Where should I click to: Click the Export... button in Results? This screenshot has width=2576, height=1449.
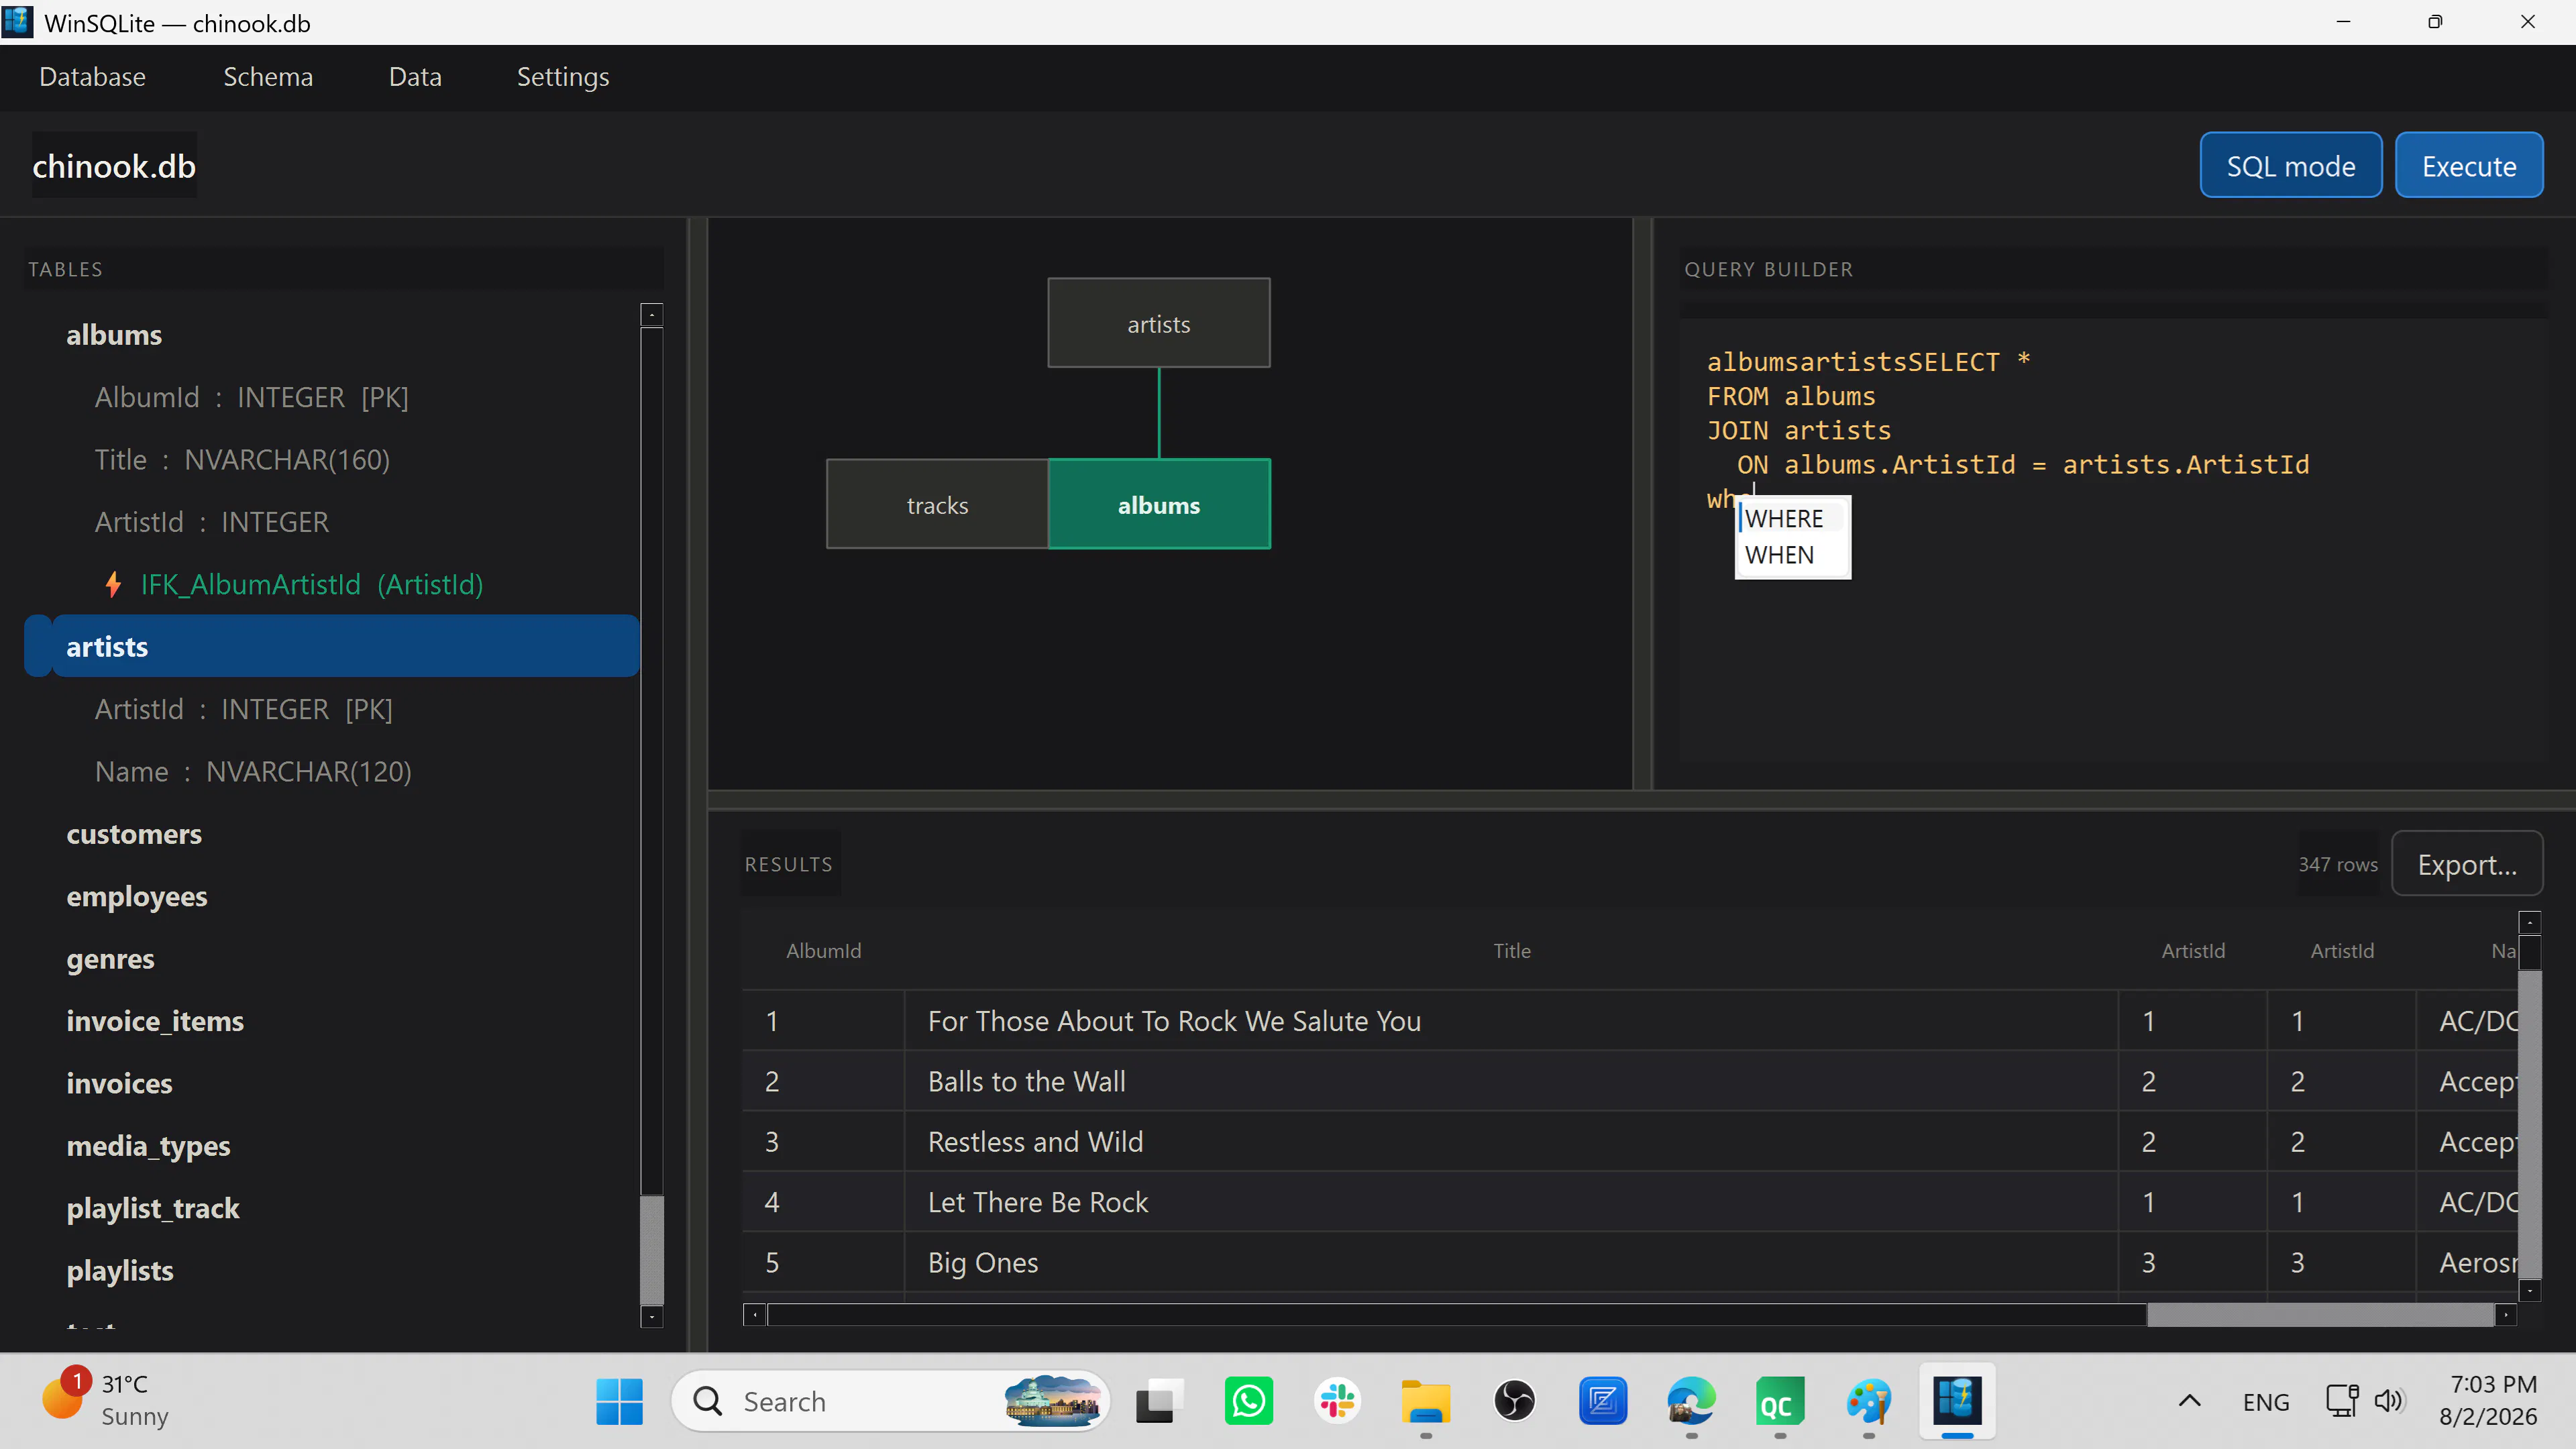[x=2466, y=864]
